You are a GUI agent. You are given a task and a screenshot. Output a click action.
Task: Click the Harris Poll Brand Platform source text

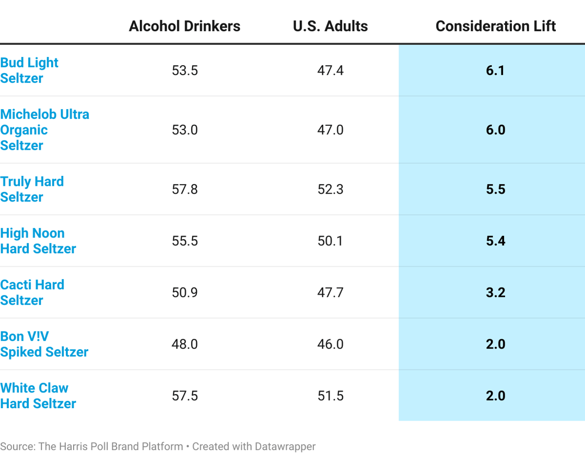coord(110,446)
